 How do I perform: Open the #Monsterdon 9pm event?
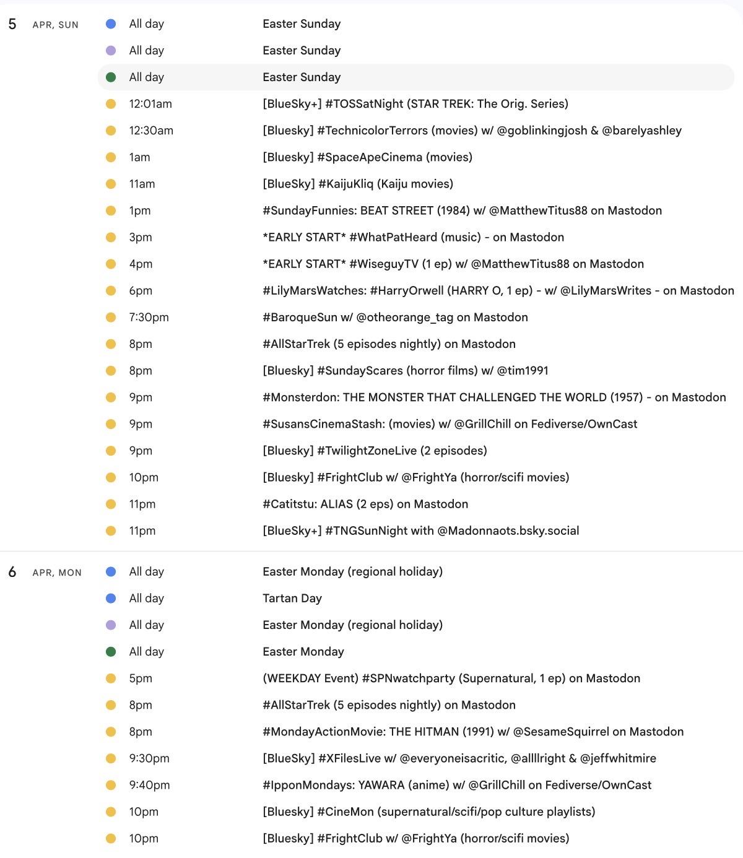click(x=494, y=397)
